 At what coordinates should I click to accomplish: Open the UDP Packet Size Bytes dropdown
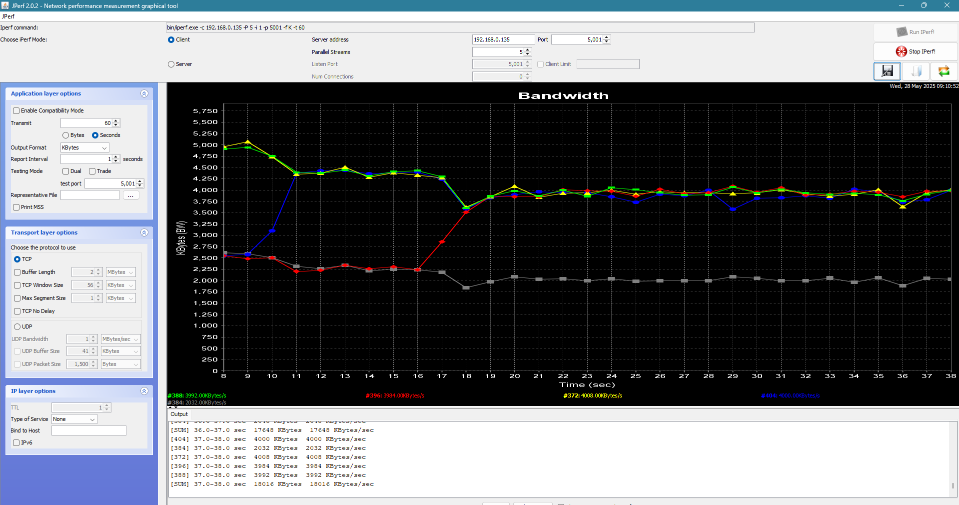pos(120,364)
